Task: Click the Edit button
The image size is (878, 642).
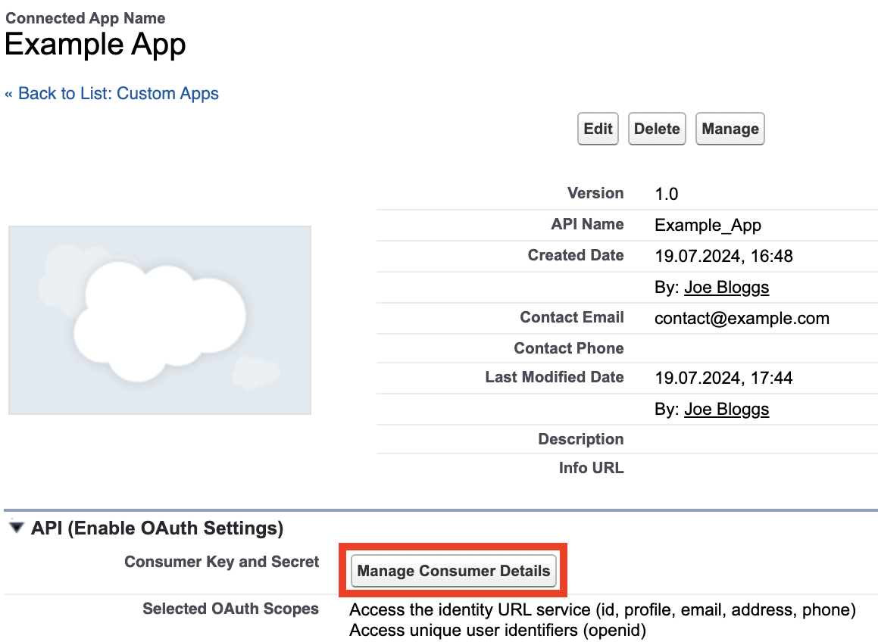Action: pos(597,129)
